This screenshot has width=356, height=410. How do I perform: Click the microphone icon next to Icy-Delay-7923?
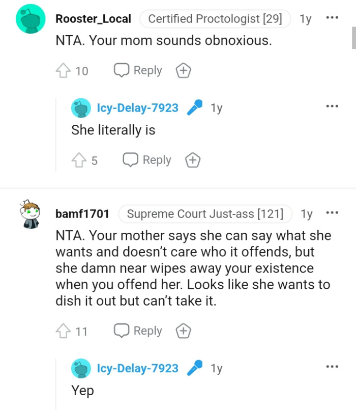194,107
